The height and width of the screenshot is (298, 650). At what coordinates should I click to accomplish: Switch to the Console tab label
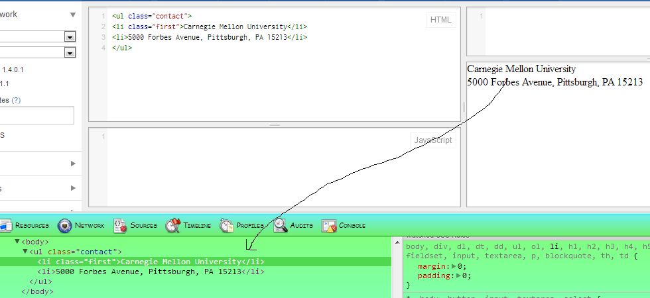(x=352, y=226)
